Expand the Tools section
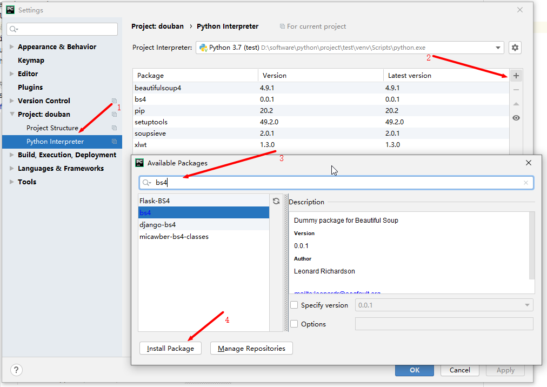 click(12, 182)
